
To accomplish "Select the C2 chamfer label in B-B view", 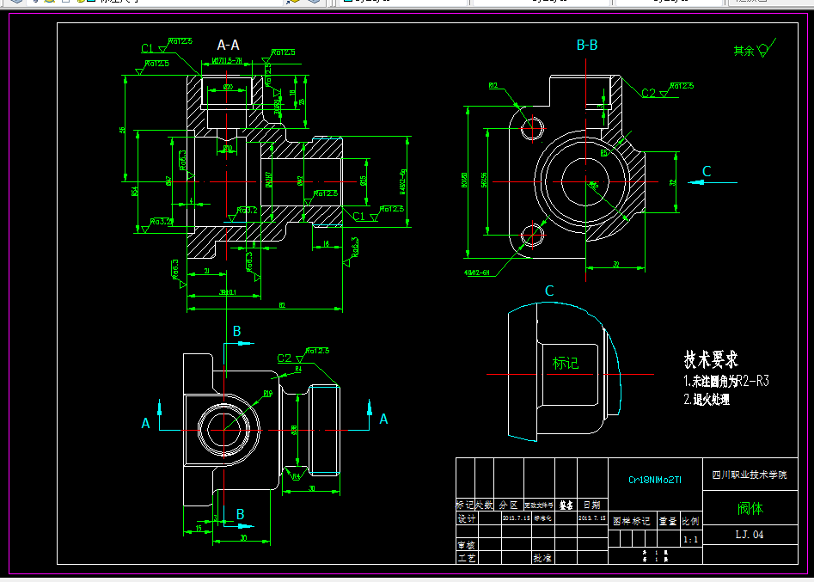I will [x=648, y=93].
